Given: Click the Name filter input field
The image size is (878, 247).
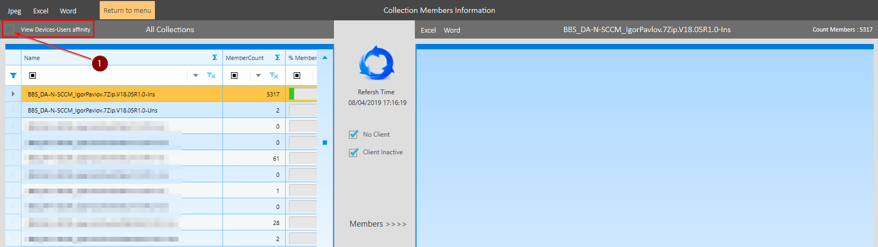Looking at the screenshot, I should click(113, 76).
